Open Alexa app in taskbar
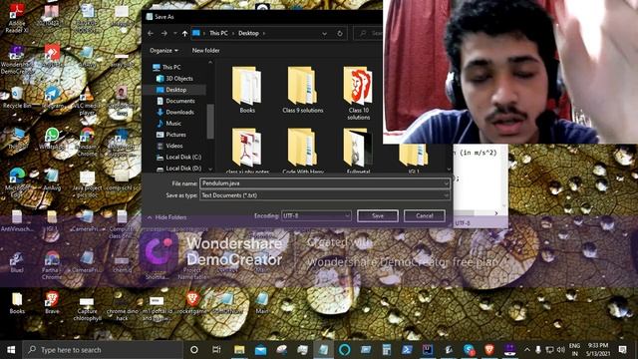Viewport: 638px width, 359px height. (x=344, y=350)
